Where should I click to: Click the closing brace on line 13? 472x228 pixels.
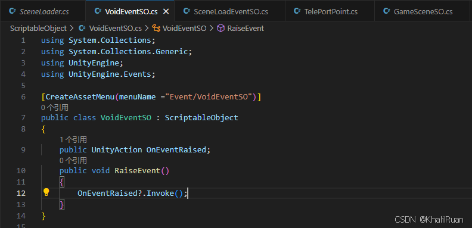point(62,205)
